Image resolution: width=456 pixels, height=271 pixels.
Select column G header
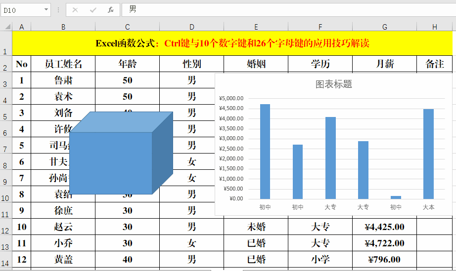pos(384,27)
